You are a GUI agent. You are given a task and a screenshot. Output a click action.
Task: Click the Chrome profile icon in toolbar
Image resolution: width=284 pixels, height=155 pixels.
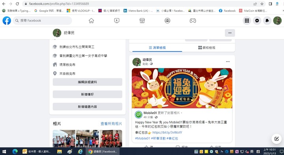(x=277, y=4)
